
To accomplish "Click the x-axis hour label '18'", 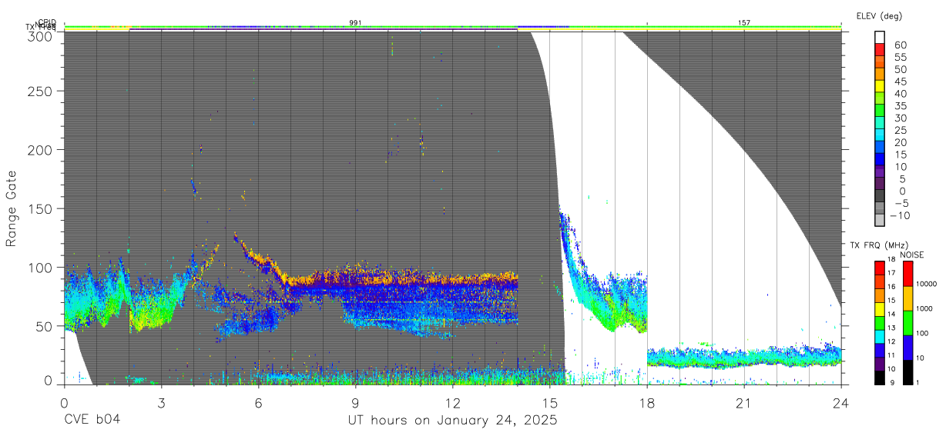I will [646, 402].
